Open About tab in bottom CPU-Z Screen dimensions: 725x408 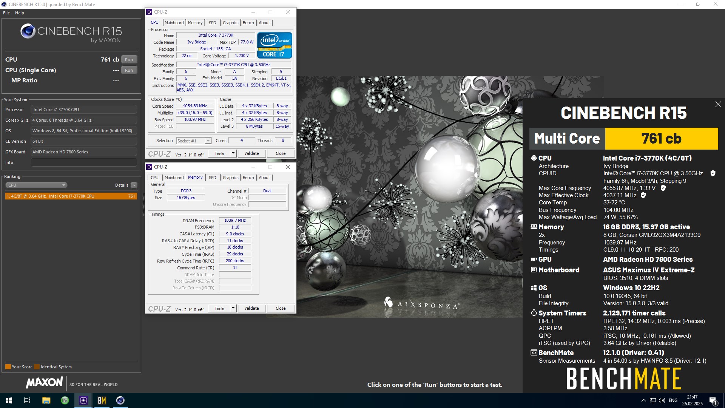tap(264, 178)
